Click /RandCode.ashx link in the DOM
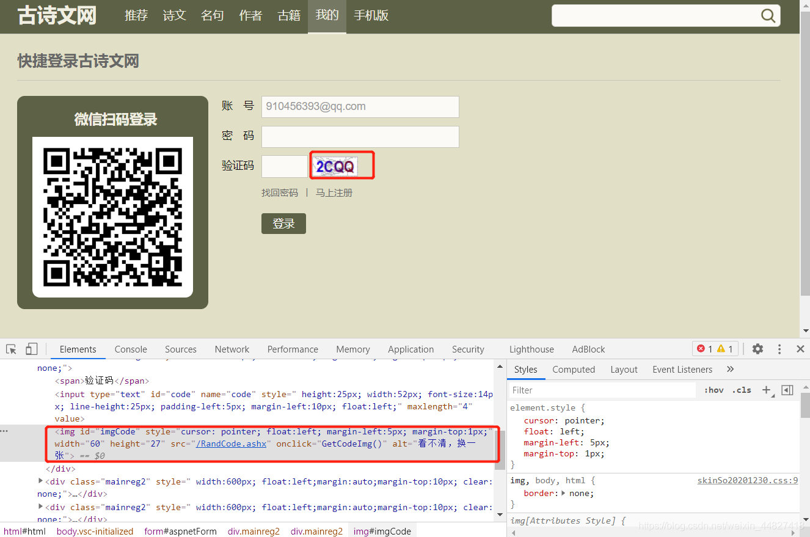810x537 pixels. pyautogui.click(x=231, y=444)
